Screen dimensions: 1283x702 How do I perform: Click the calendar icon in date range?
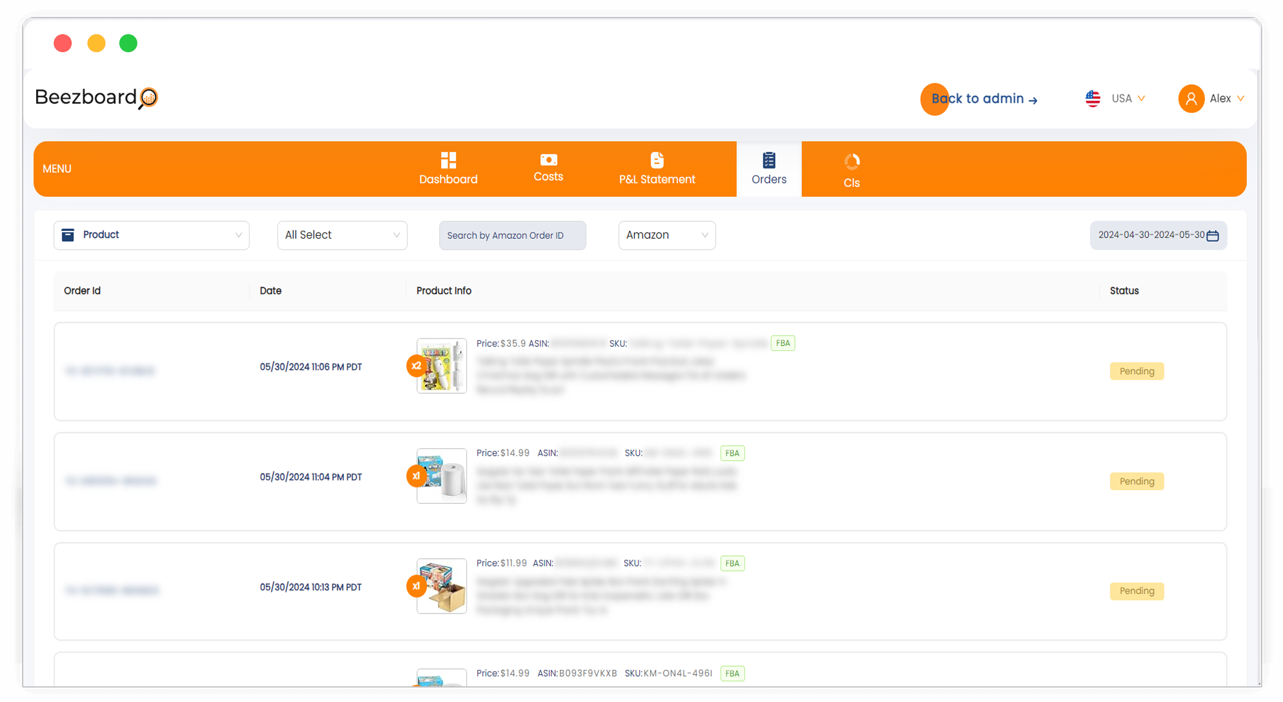pos(1213,235)
